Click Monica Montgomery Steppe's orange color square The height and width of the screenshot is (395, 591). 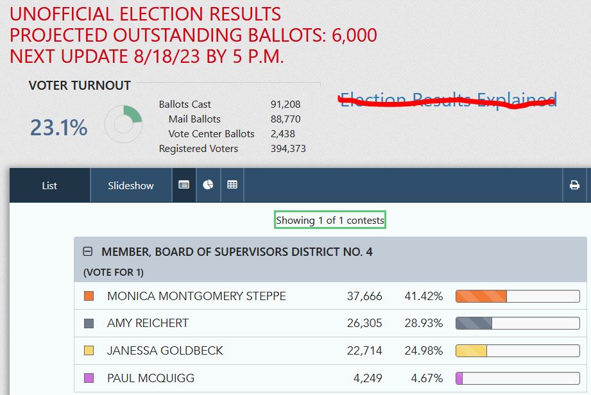[x=89, y=296]
